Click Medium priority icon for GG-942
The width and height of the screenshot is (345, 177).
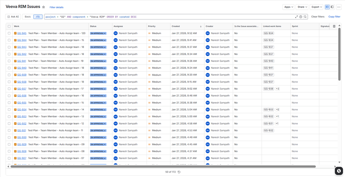click(149, 54)
